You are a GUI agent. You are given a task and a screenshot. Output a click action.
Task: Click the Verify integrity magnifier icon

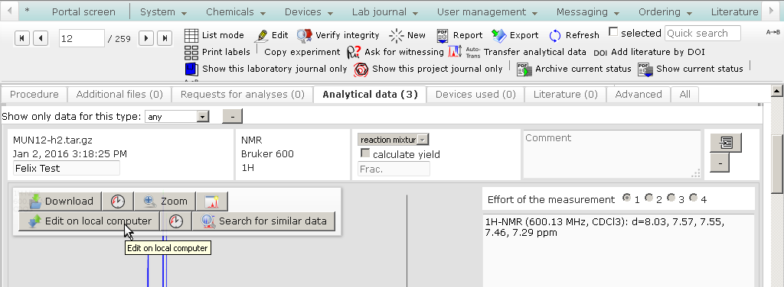point(305,35)
